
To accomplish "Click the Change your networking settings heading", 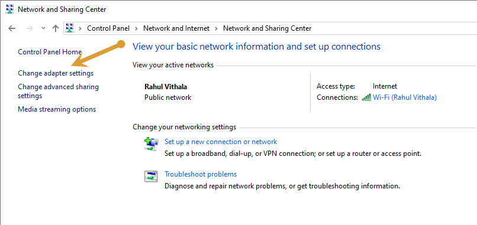I will (185, 127).
